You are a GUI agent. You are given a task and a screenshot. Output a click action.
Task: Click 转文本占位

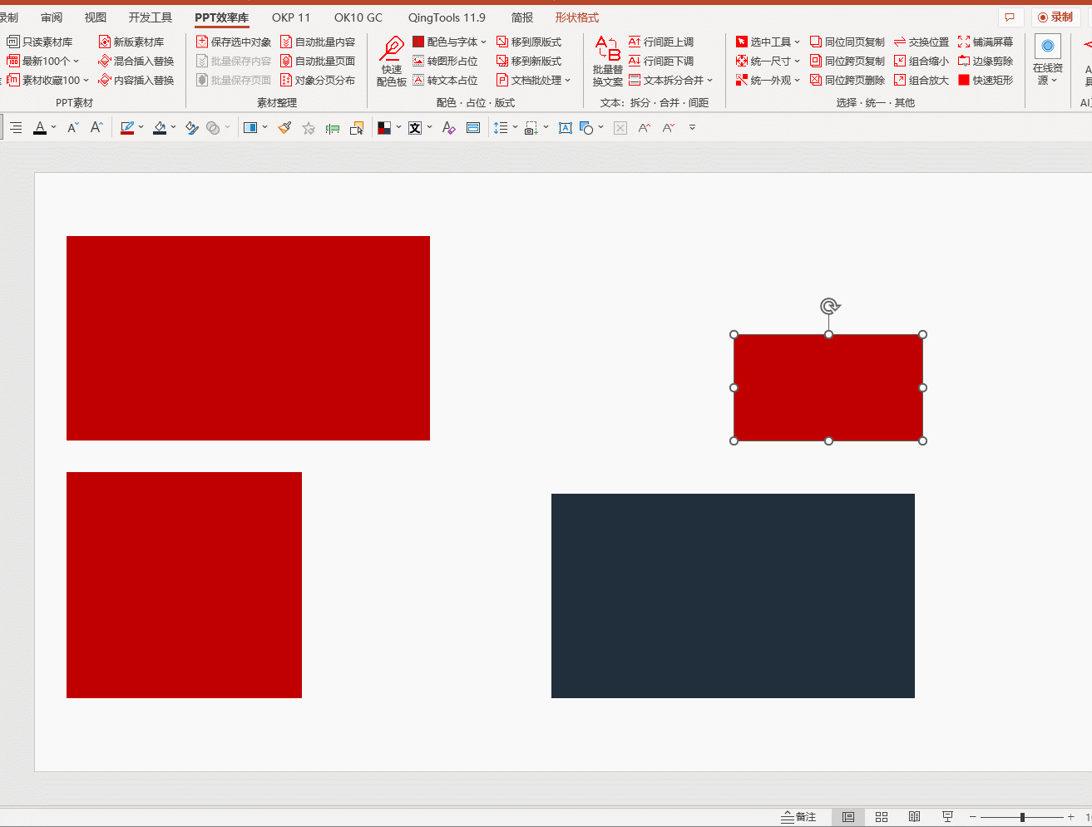[445, 80]
